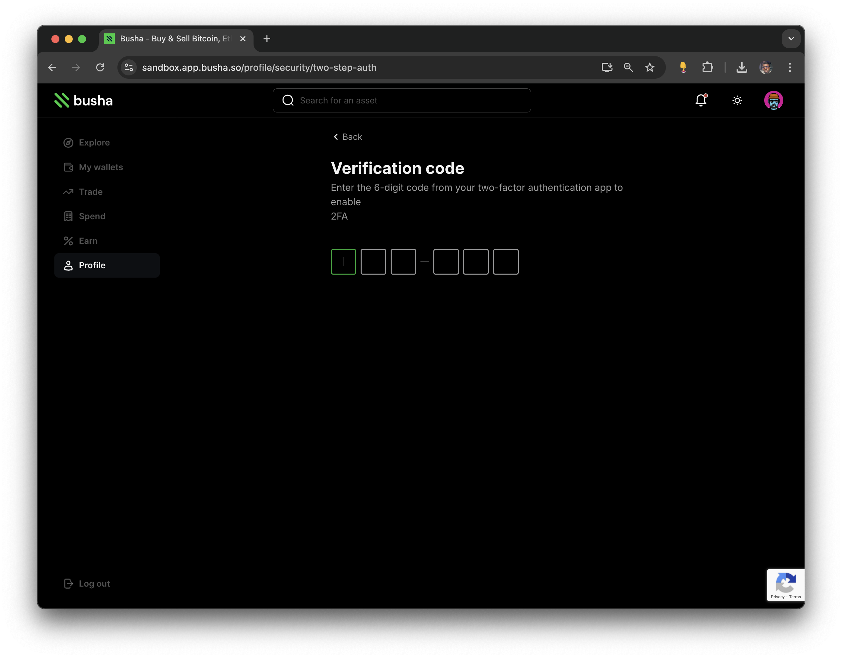Select My wallets in the sidebar
This screenshot has height=658, width=842.
click(101, 167)
